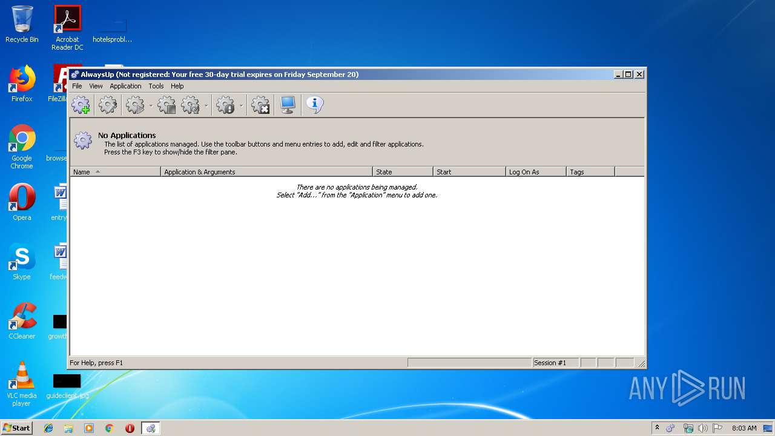Click the 8:03 AM system clock
The image size is (775, 436).
click(x=744, y=428)
